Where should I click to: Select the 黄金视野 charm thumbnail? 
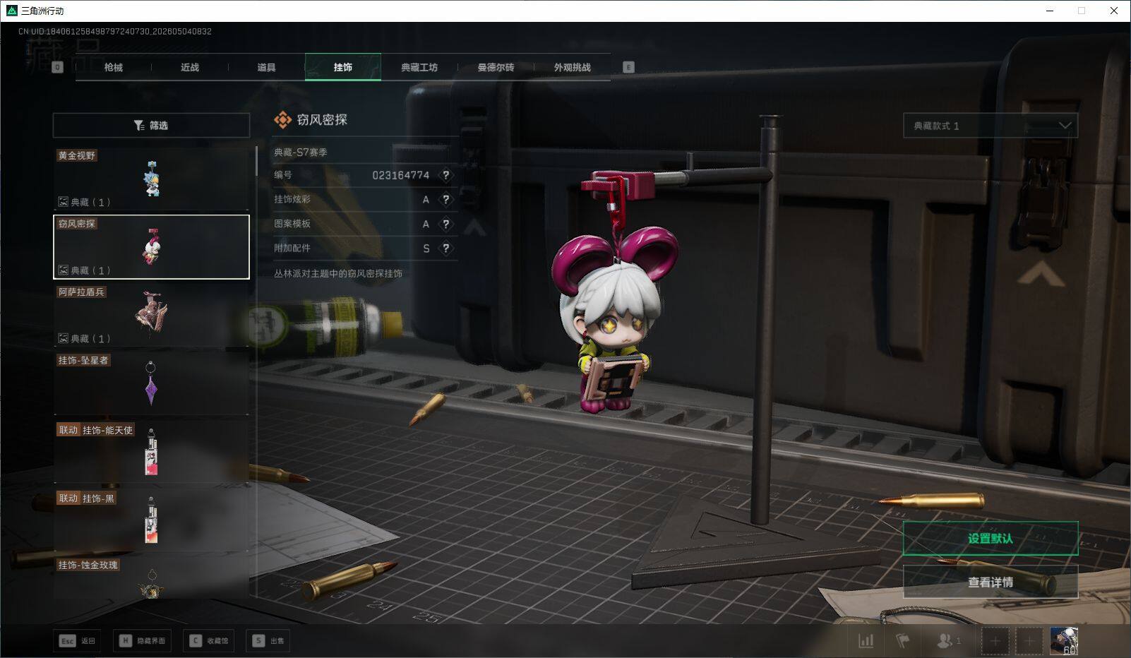point(151,179)
